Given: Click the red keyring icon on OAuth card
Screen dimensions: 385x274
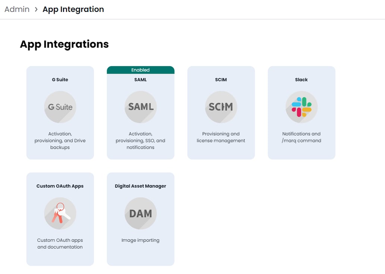Looking at the screenshot, I should click(60, 213).
